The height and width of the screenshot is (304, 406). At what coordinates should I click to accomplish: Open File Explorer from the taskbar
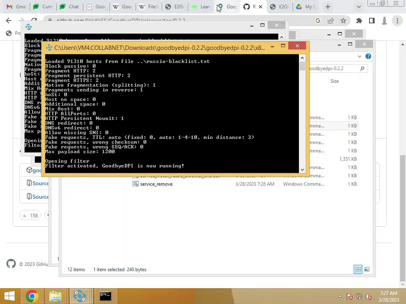[56, 296]
